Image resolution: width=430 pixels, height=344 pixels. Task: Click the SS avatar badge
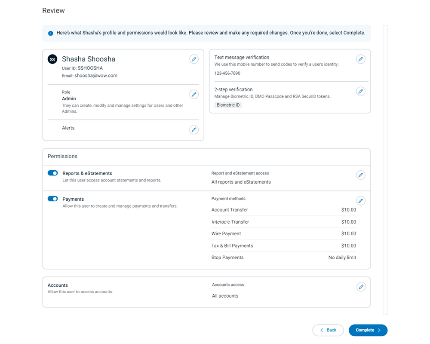pyautogui.click(x=52, y=59)
